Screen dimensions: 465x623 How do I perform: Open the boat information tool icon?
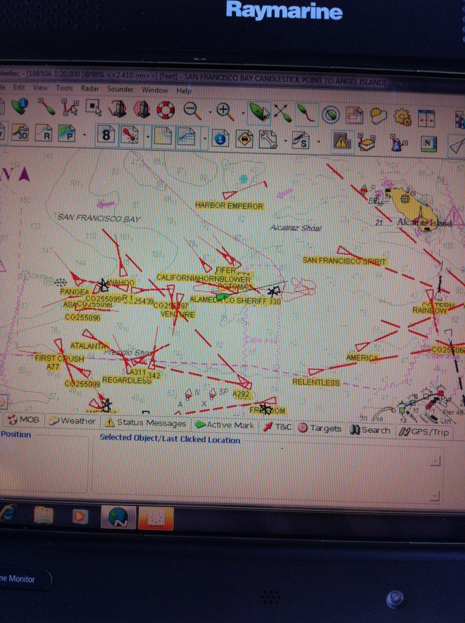click(x=19, y=106)
